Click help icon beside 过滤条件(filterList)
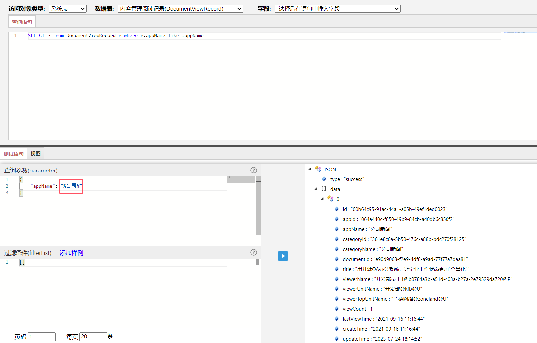 click(254, 252)
